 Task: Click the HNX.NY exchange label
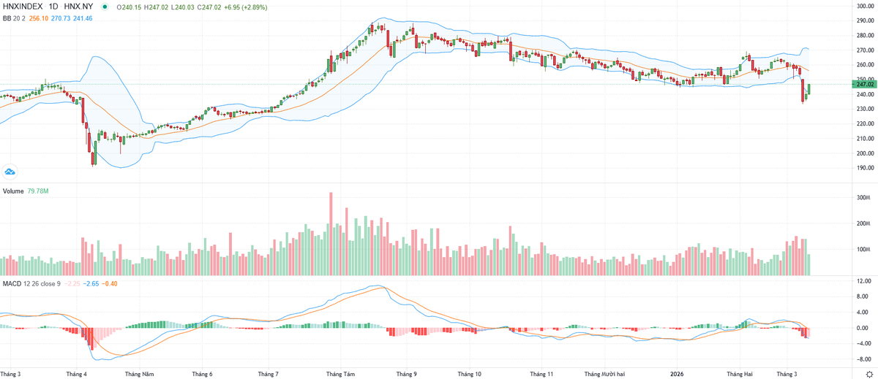[x=78, y=7]
